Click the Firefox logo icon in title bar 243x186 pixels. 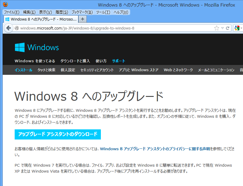[x=5, y=4]
